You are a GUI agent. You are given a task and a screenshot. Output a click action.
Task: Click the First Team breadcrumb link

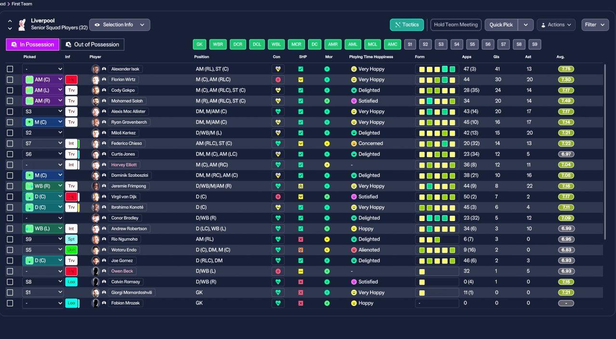pos(22,4)
